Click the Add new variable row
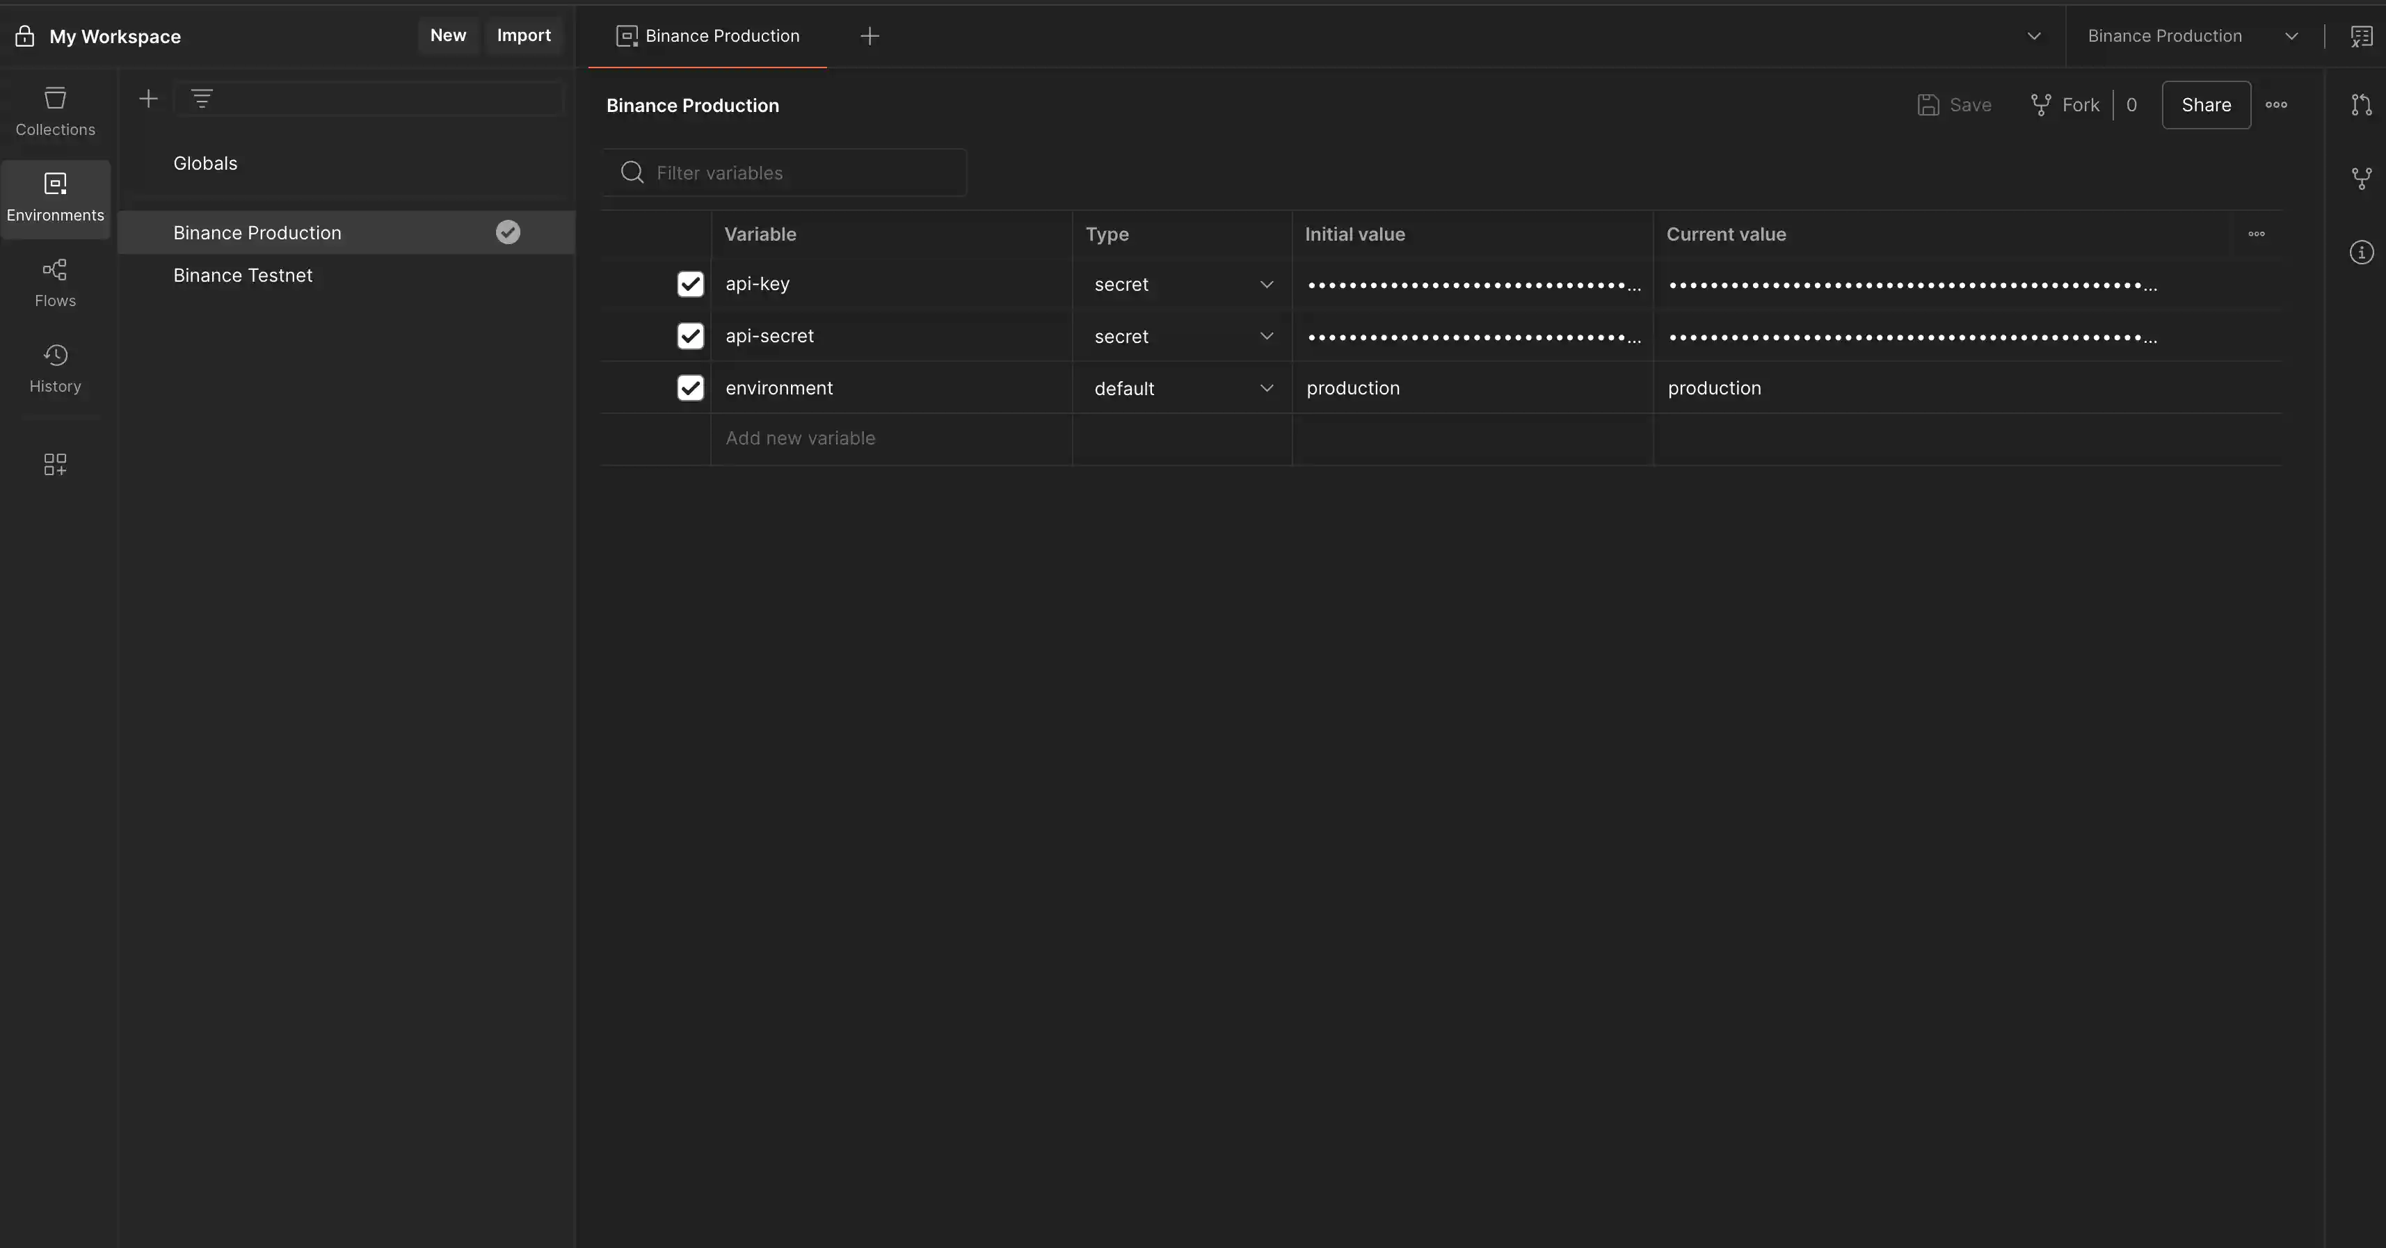2386x1248 pixels. [800, 438]
